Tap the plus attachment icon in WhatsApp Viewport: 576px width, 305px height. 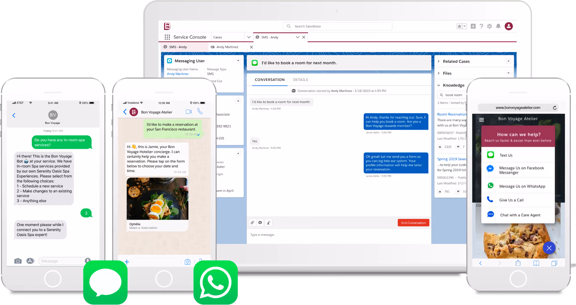coord(127,262)
